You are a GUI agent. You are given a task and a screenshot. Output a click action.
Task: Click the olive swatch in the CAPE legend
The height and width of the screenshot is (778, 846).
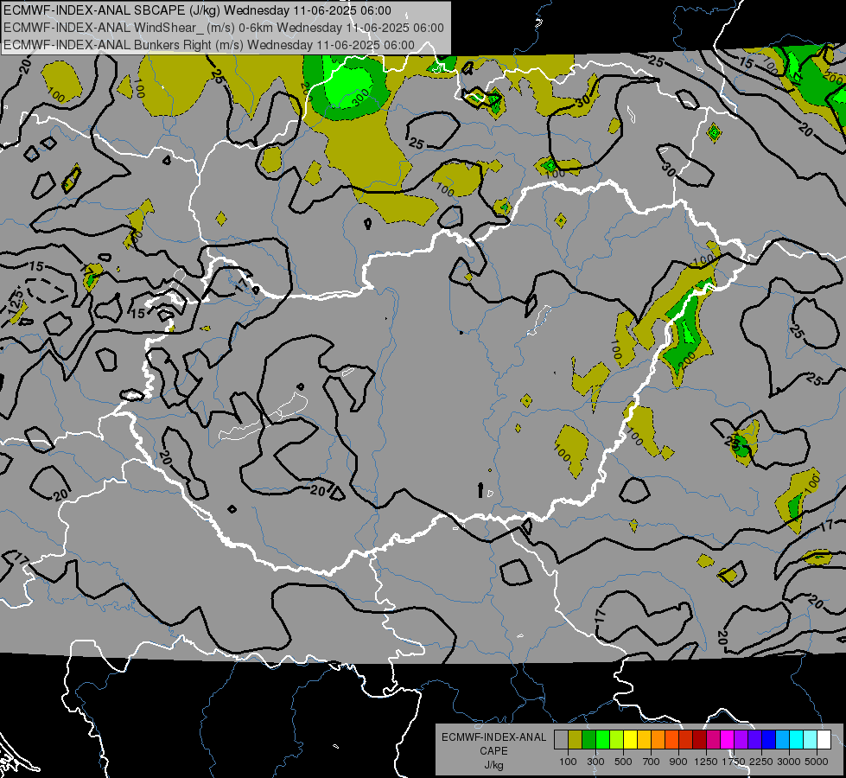575,739
